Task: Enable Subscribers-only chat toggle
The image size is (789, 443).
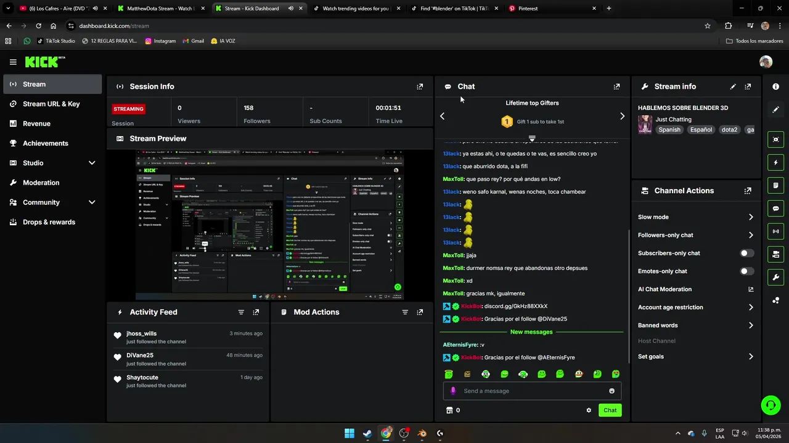Action: tap(746, 253)
